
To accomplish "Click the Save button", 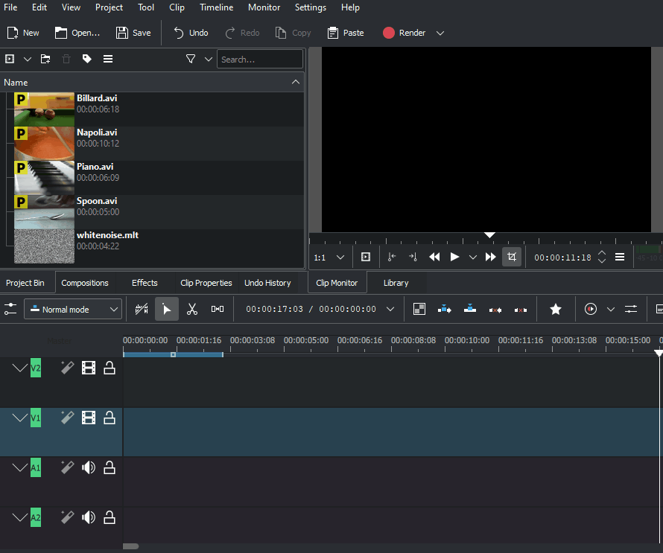I will pyautogui.click(x=133, y=33).
